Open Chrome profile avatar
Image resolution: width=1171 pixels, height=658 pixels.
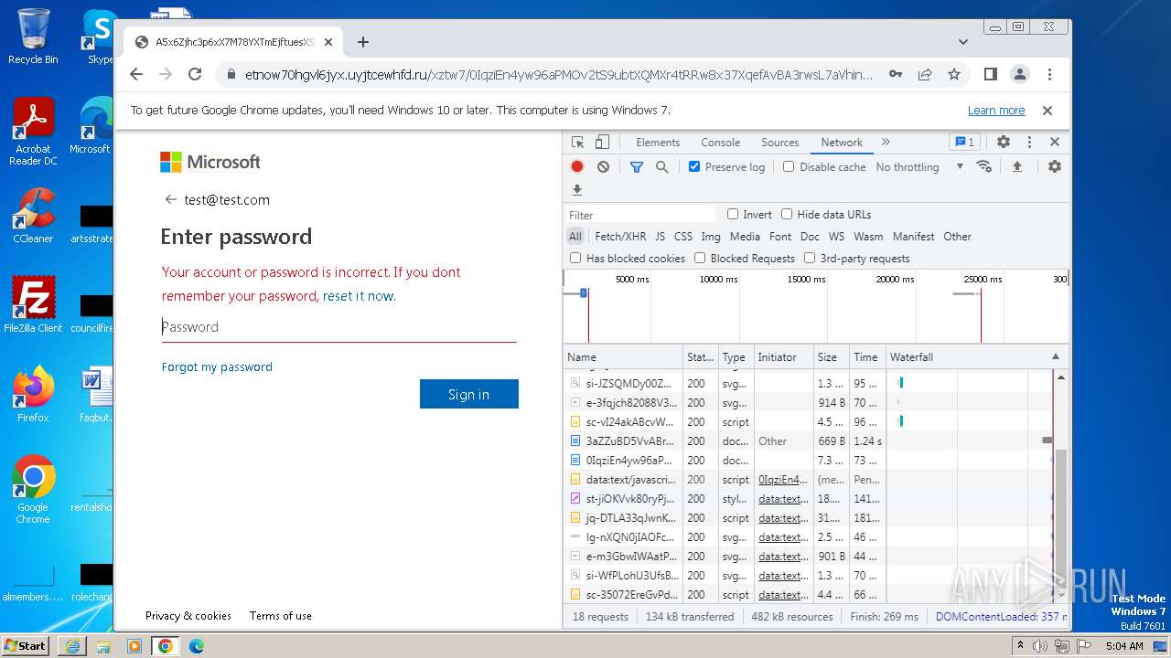(1019, 74)
